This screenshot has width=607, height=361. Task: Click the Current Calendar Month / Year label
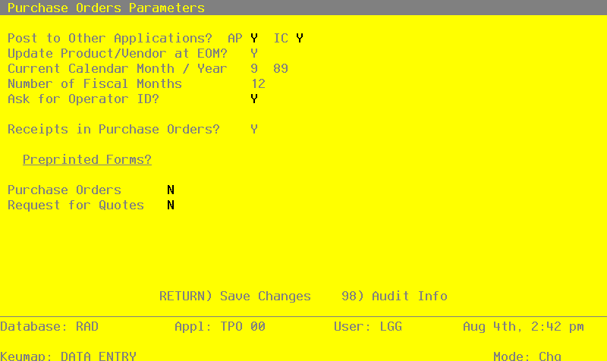(118, 68)
